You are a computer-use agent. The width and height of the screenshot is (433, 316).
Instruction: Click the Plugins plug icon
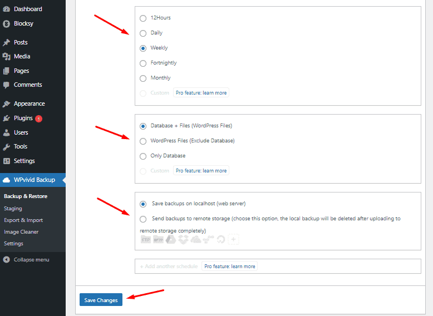click(6, 119)
